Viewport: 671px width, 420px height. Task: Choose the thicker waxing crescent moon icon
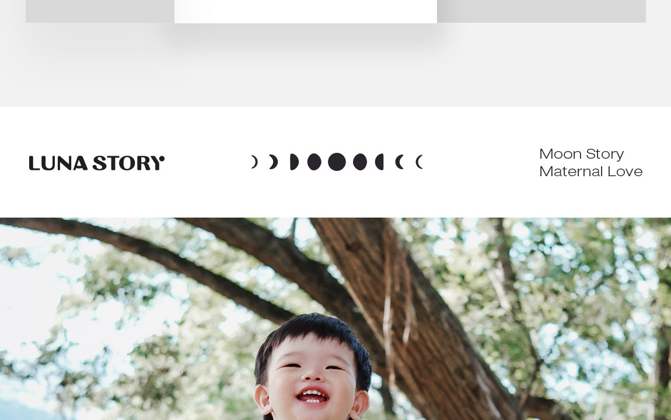[x=274, y=162]
